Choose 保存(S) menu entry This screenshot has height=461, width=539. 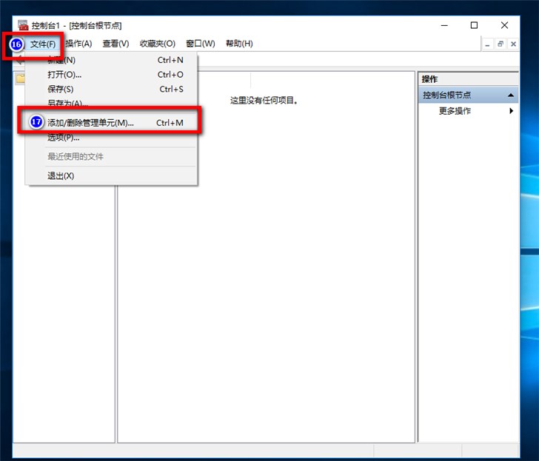coord(112,90)
